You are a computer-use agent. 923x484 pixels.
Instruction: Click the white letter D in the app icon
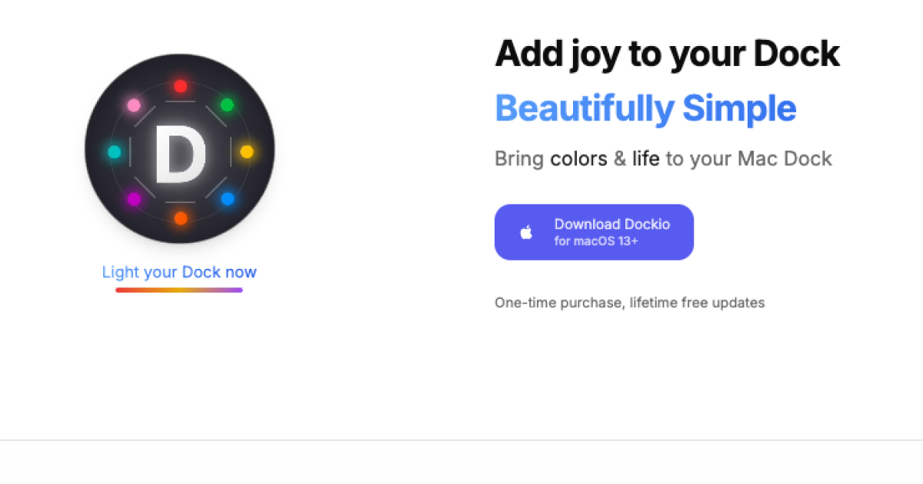click(x=180, y=152)
